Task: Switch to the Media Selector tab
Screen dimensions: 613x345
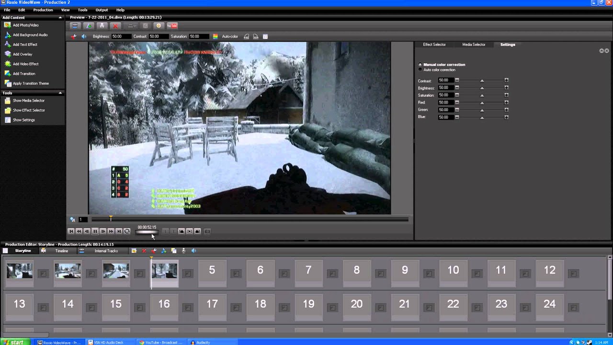Action: 474,45
